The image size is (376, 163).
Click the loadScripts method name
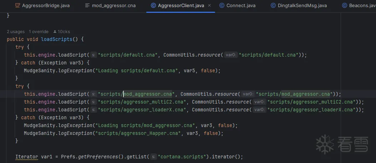[x=56, y=39]
